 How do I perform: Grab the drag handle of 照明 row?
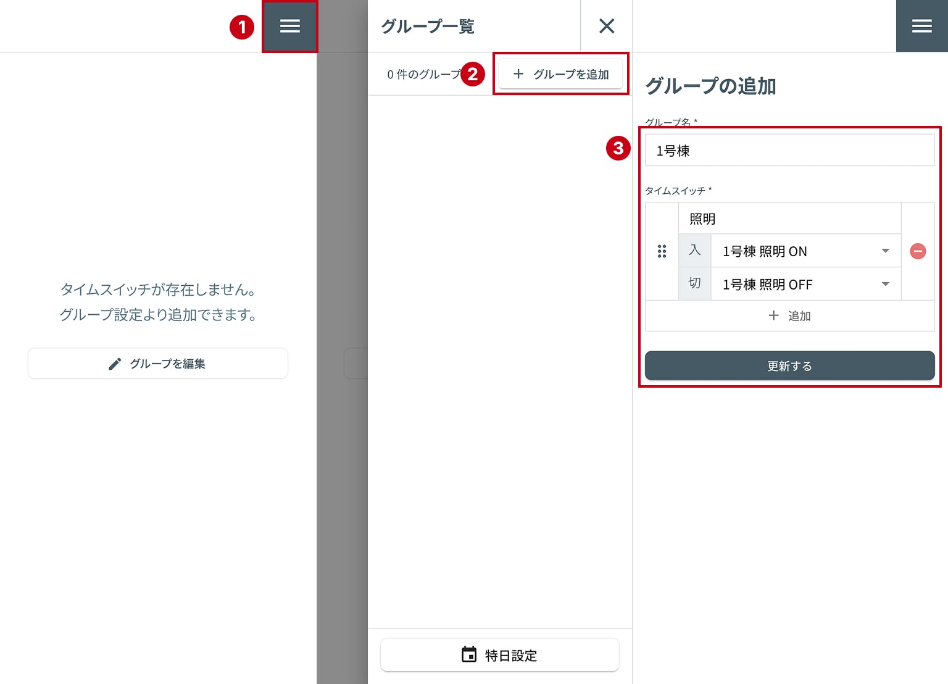[662, 251]
